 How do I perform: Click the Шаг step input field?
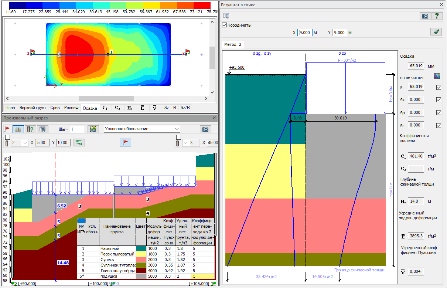click(x=77, y=129)
